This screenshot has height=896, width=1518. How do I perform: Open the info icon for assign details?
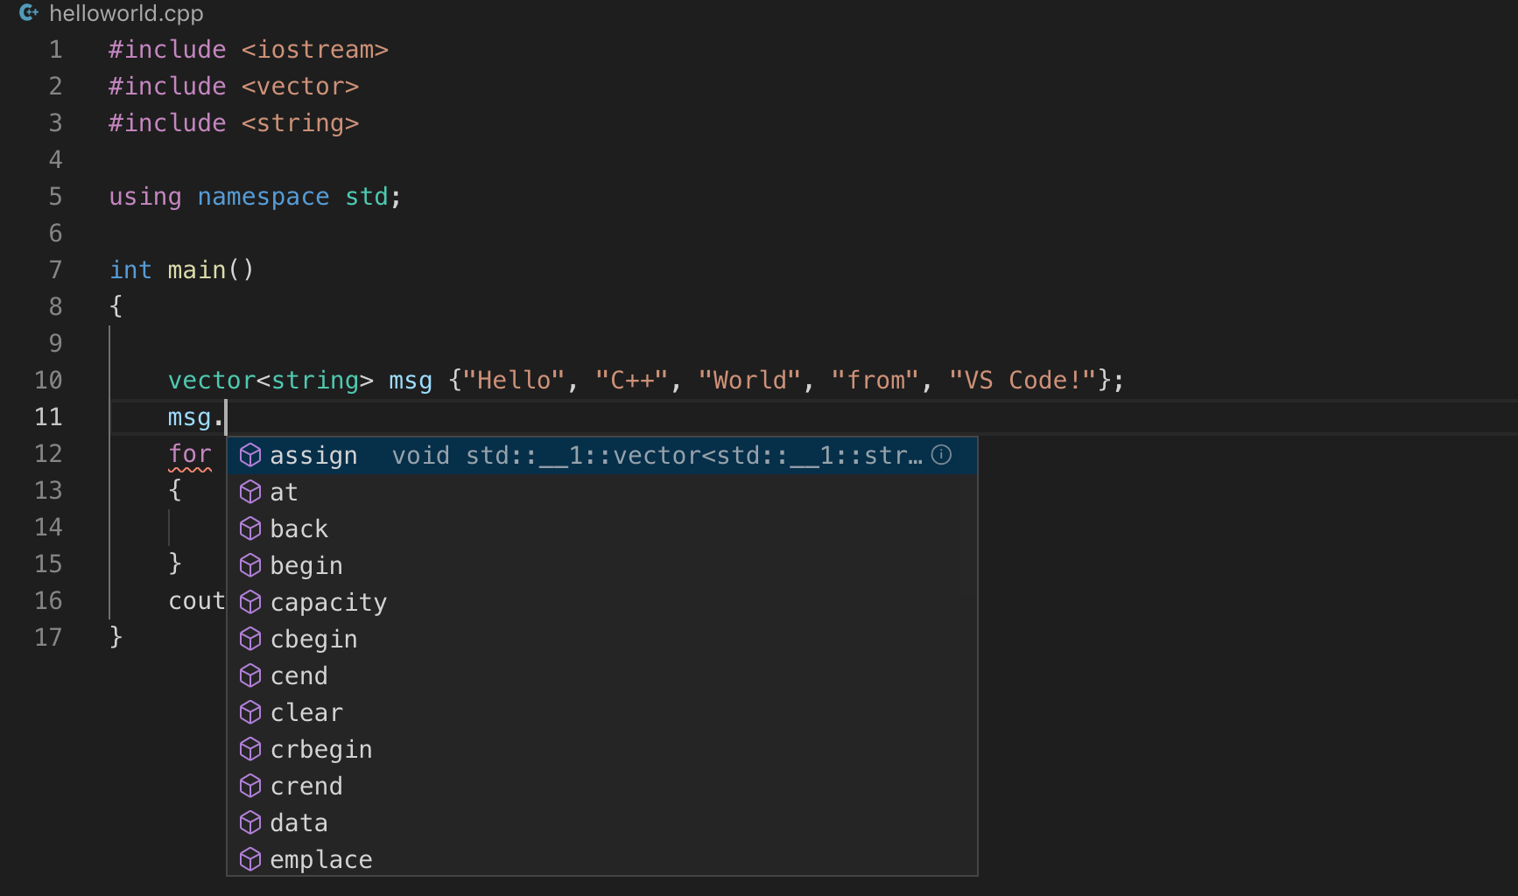(941, 454)
